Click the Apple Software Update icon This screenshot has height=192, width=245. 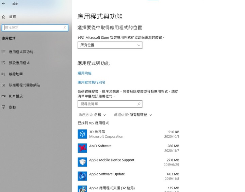click(82, 176)
